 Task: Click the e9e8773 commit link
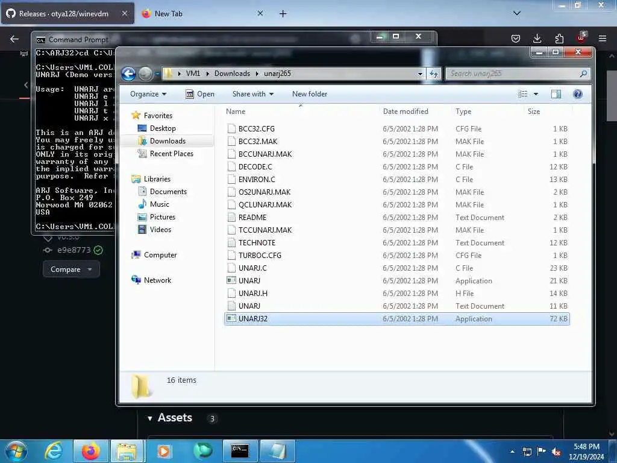[74, 250]
